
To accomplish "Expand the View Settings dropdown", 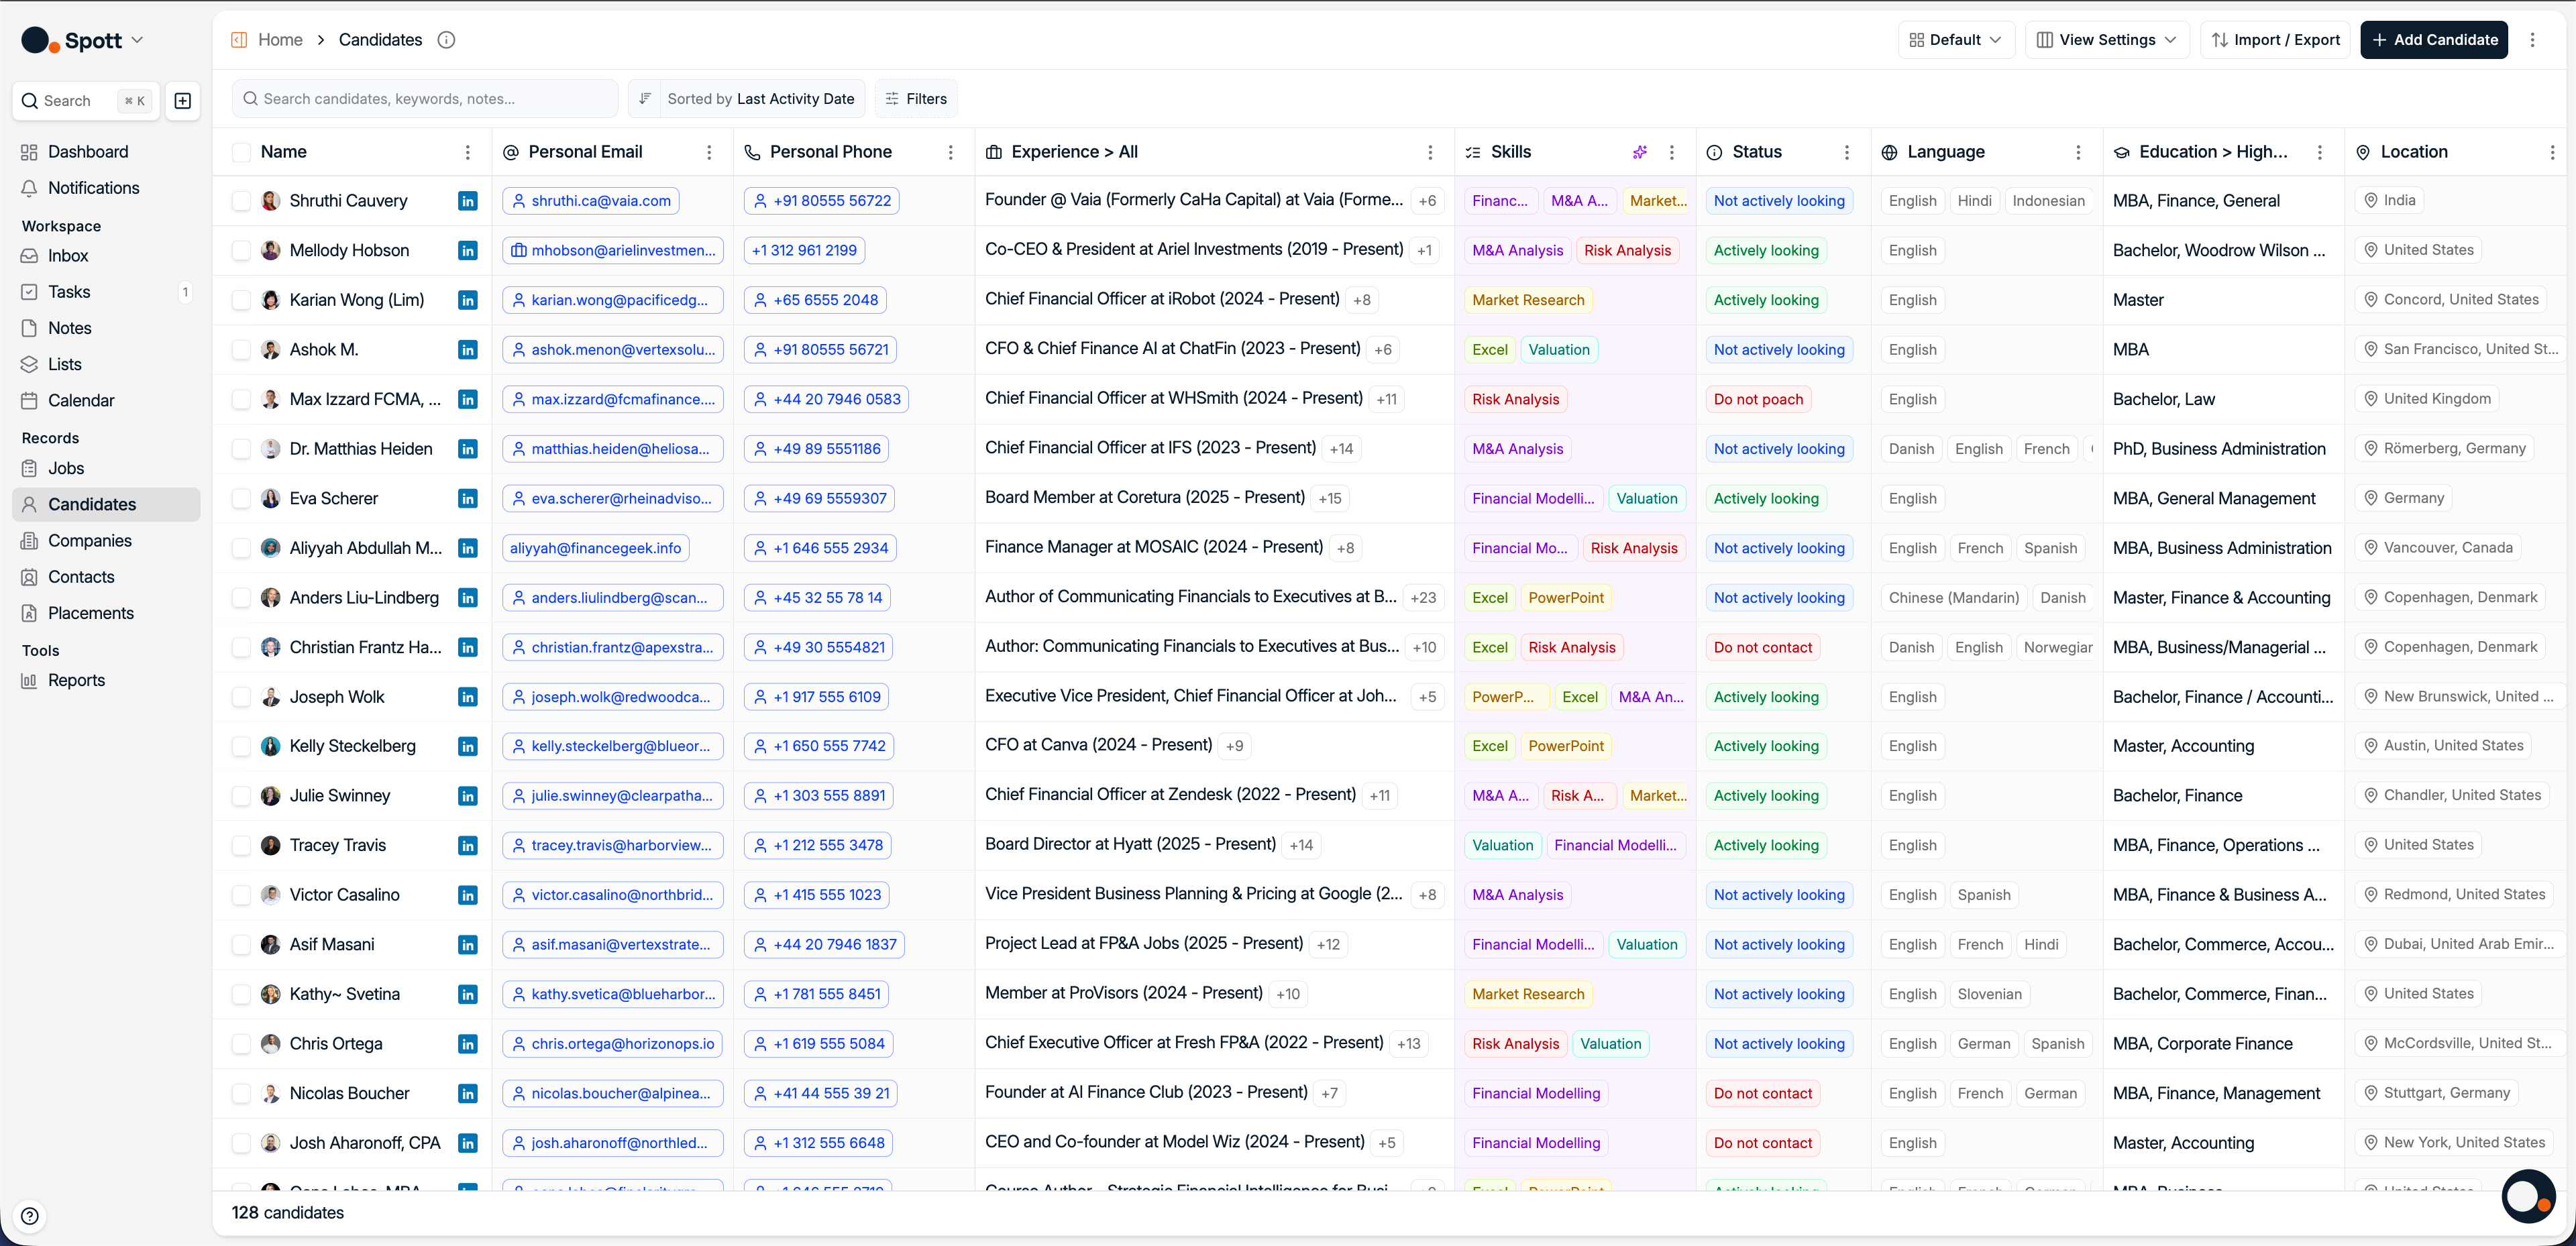I will (x=2106, y=39).
